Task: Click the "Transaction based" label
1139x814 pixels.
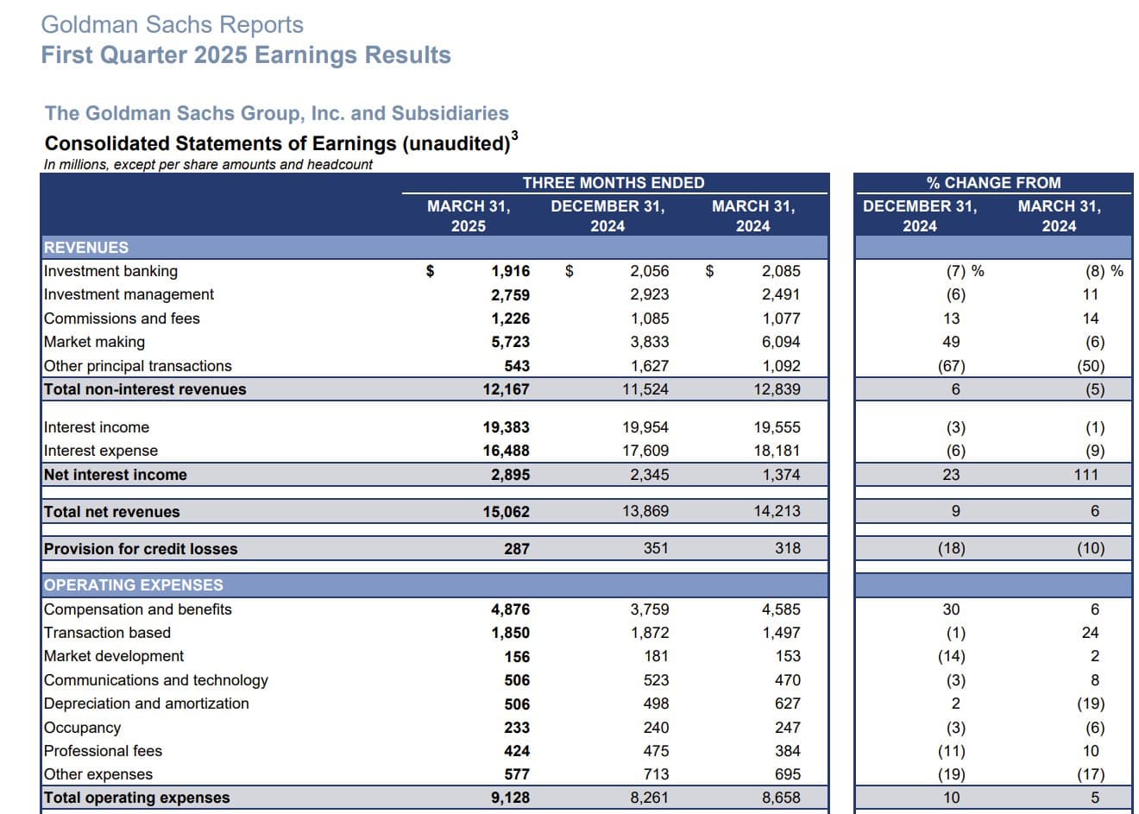Action: [108, 633]
